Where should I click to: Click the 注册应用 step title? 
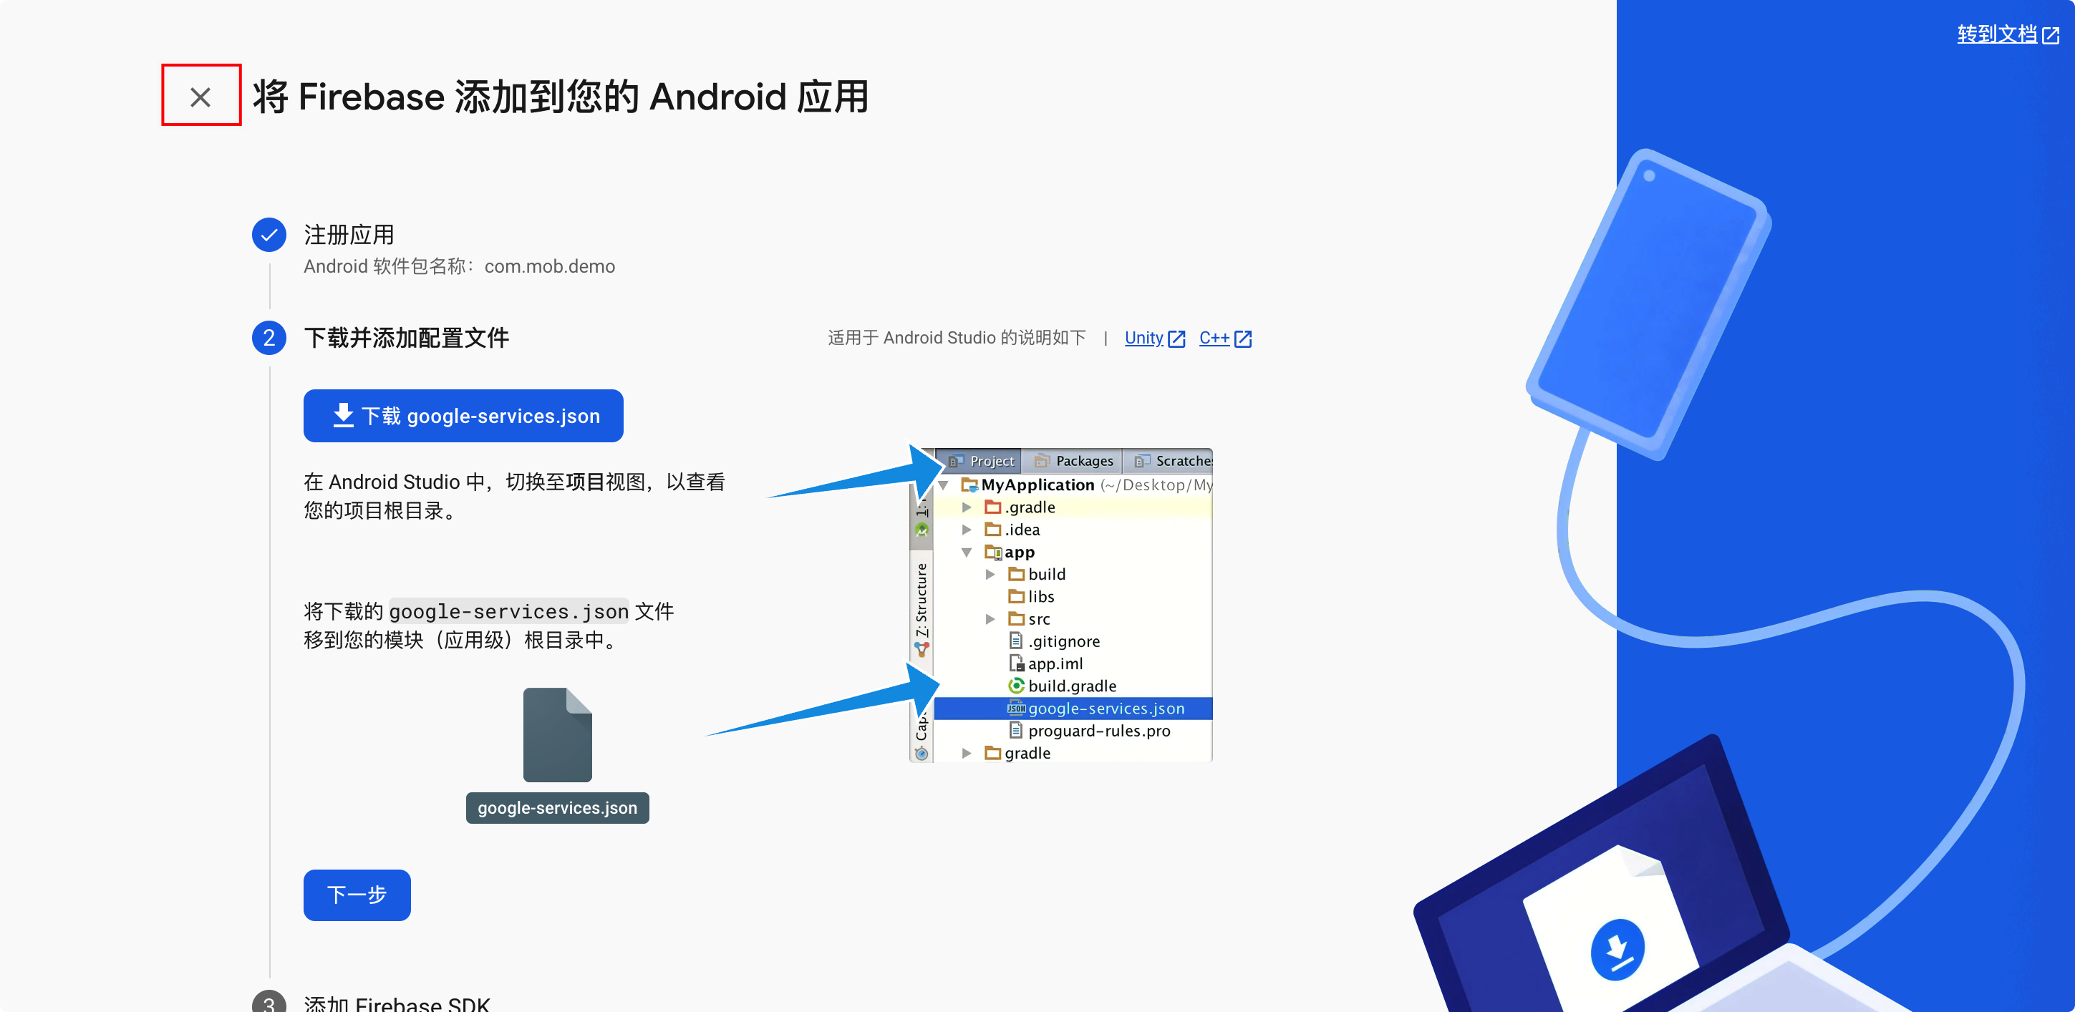[349, 234]
